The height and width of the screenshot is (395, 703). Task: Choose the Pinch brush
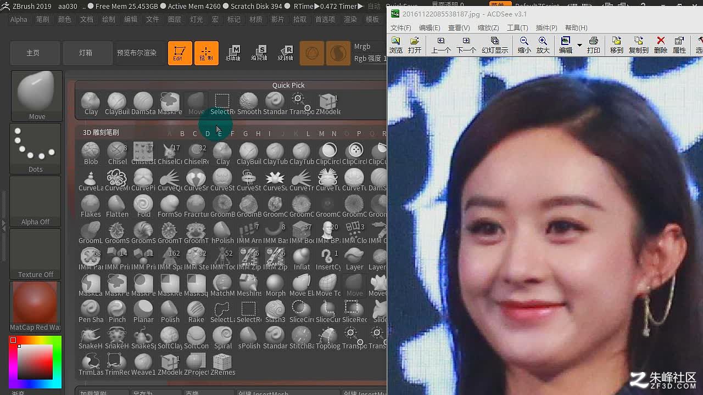pyautogui.click(x=117, y=312)
